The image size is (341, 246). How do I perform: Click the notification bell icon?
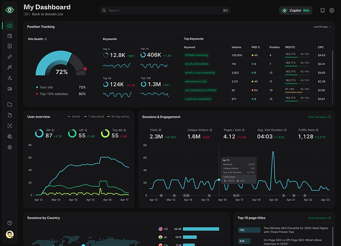(x=322, y=10)
